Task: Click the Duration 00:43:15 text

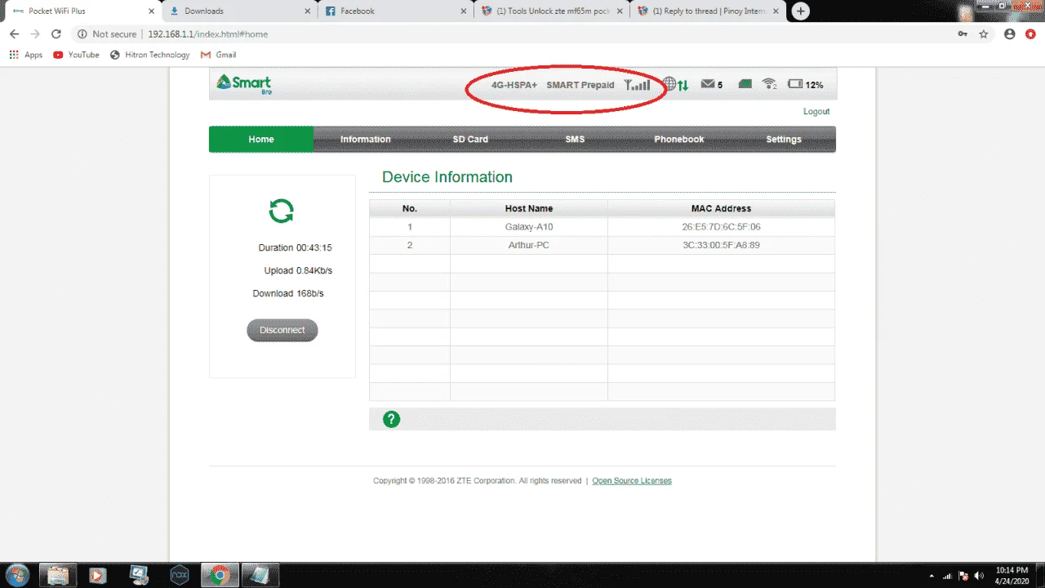Action: [296, 247]
